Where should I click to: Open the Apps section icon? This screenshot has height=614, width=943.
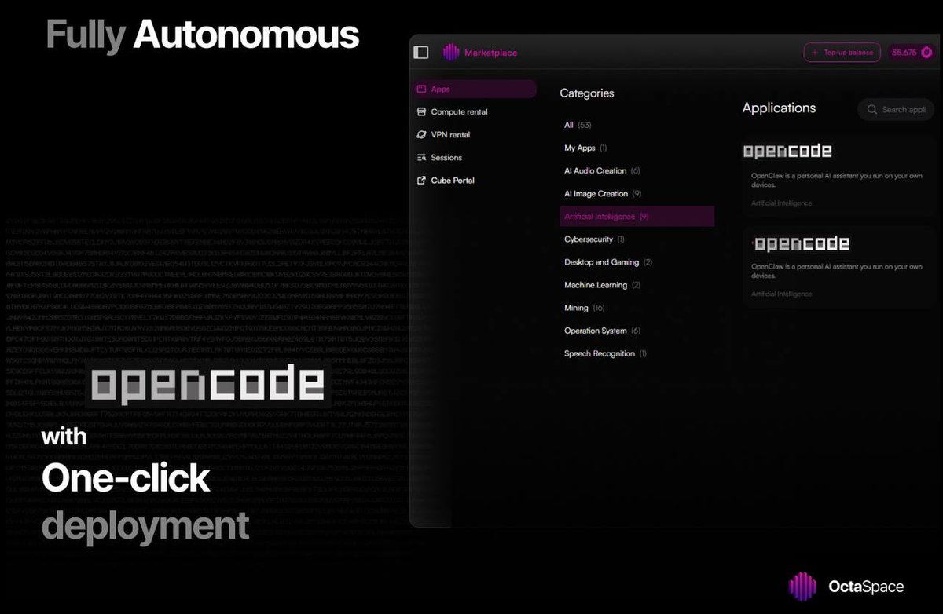tap(421, 90)
